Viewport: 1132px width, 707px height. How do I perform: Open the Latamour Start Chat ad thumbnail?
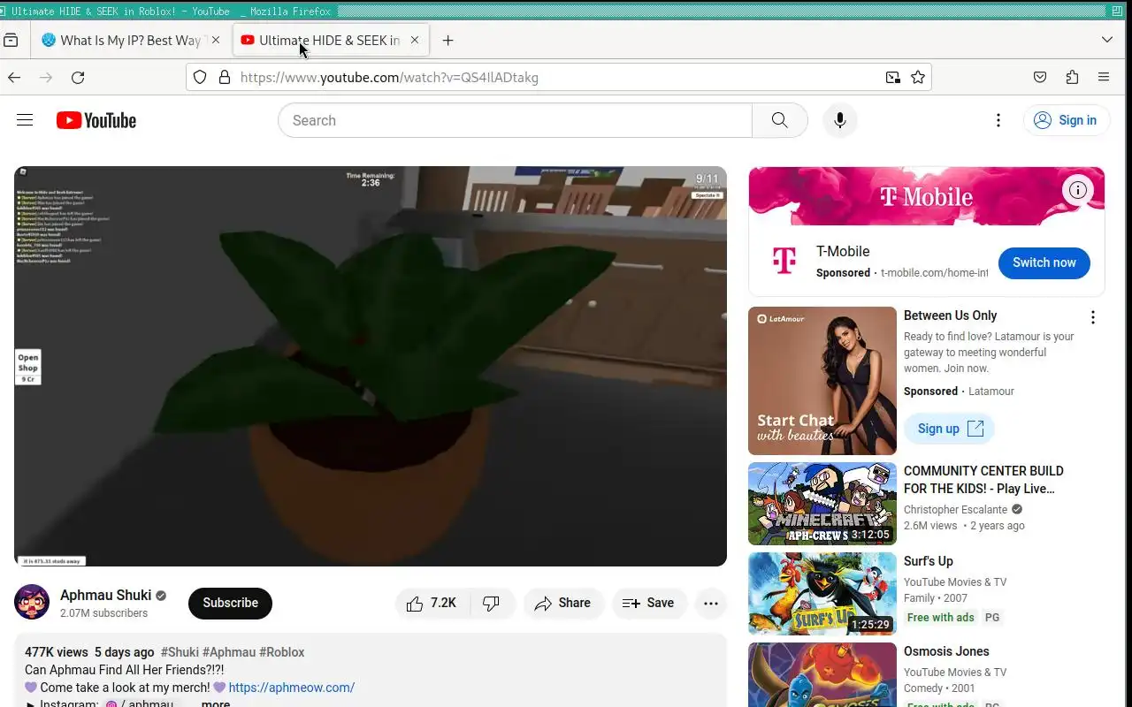[x=822, y=381]
